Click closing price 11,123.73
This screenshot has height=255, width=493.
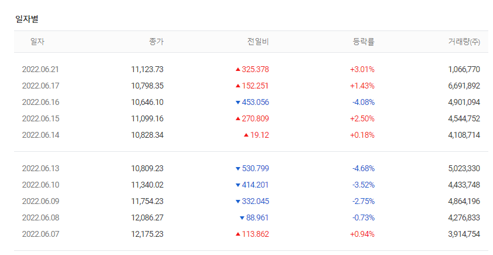(147, 70)
